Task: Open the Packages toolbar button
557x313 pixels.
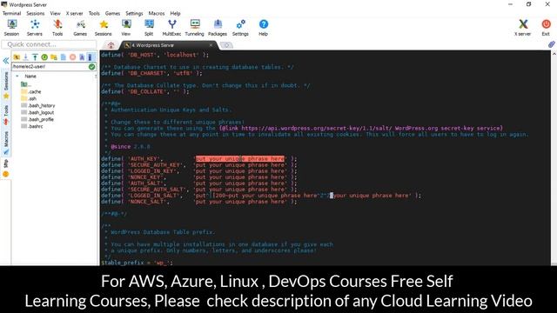Action: tap(218, 28)
